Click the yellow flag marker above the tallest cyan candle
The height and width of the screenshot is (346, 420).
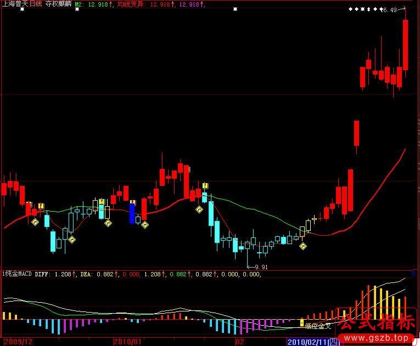205,186
